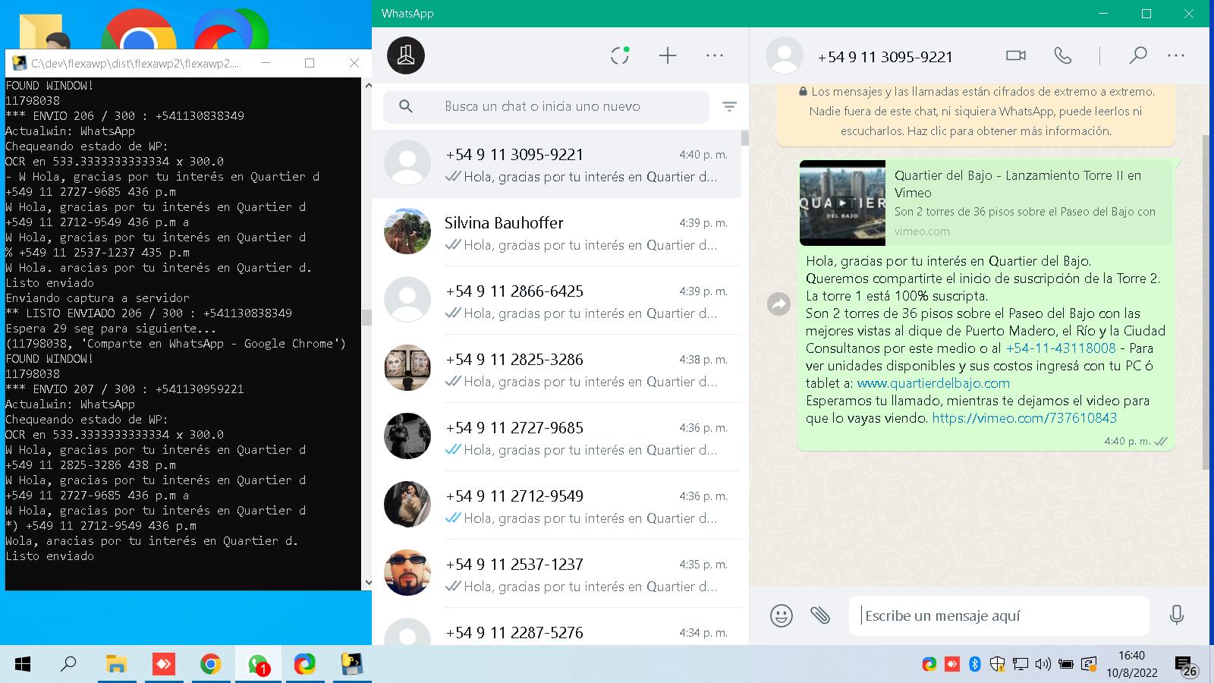This screenshot has height=683, width=1214.
Task: Click the WhatsApp status circle icon
Action: pos(620,55)
